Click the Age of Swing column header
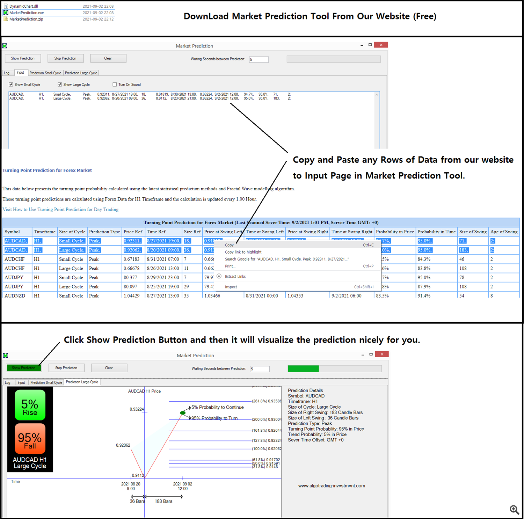The image size is (524, 519). point(504,232)
